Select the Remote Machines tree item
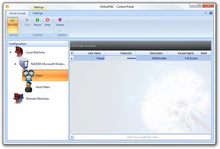 pos(37,99)
